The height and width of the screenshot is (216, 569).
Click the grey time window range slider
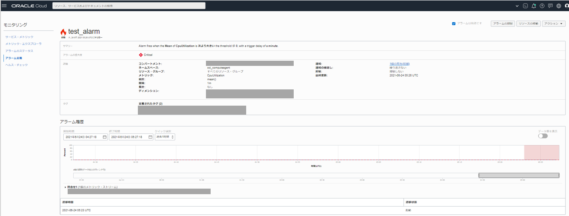tap(518, 175)
